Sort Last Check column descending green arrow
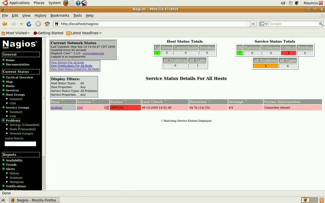 pos(168,101)
